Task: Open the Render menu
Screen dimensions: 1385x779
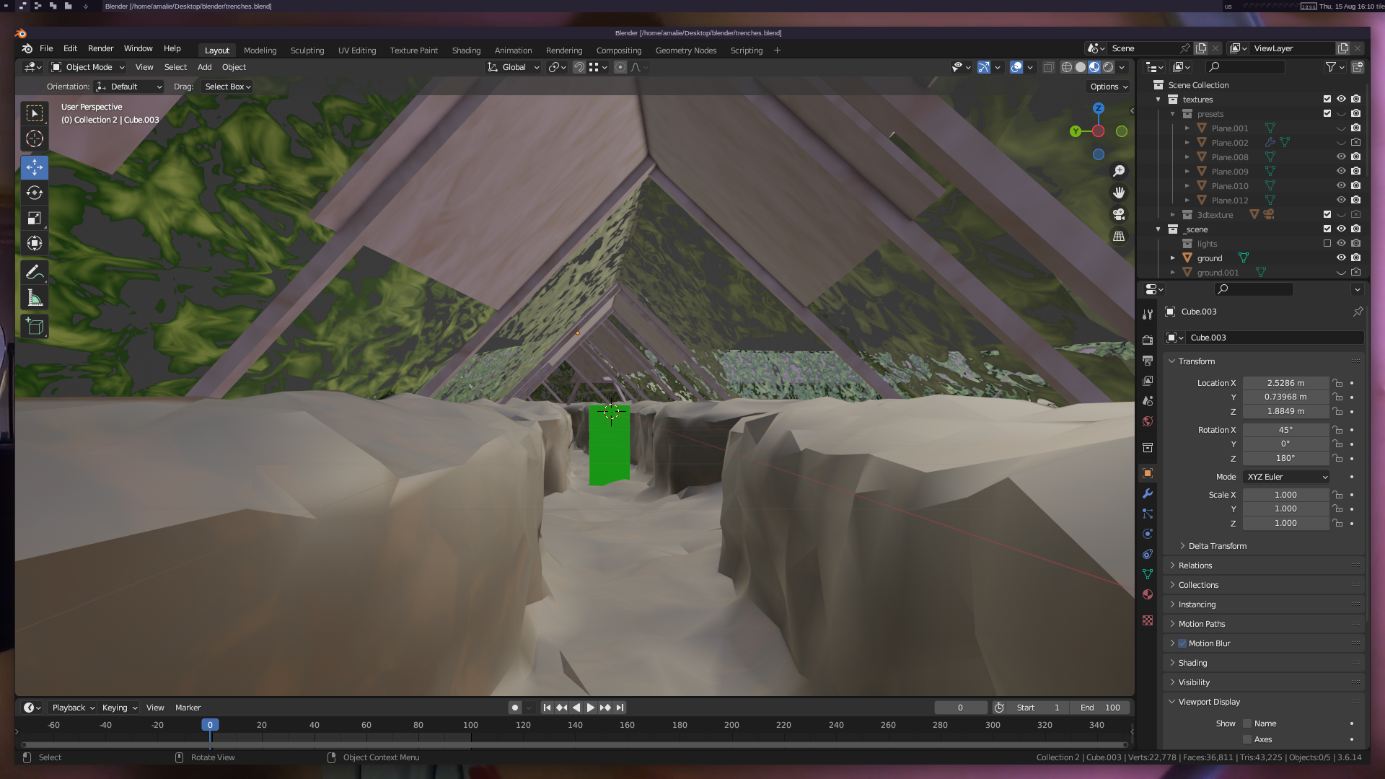Action: pyautogui.click(x=100, y=48)
